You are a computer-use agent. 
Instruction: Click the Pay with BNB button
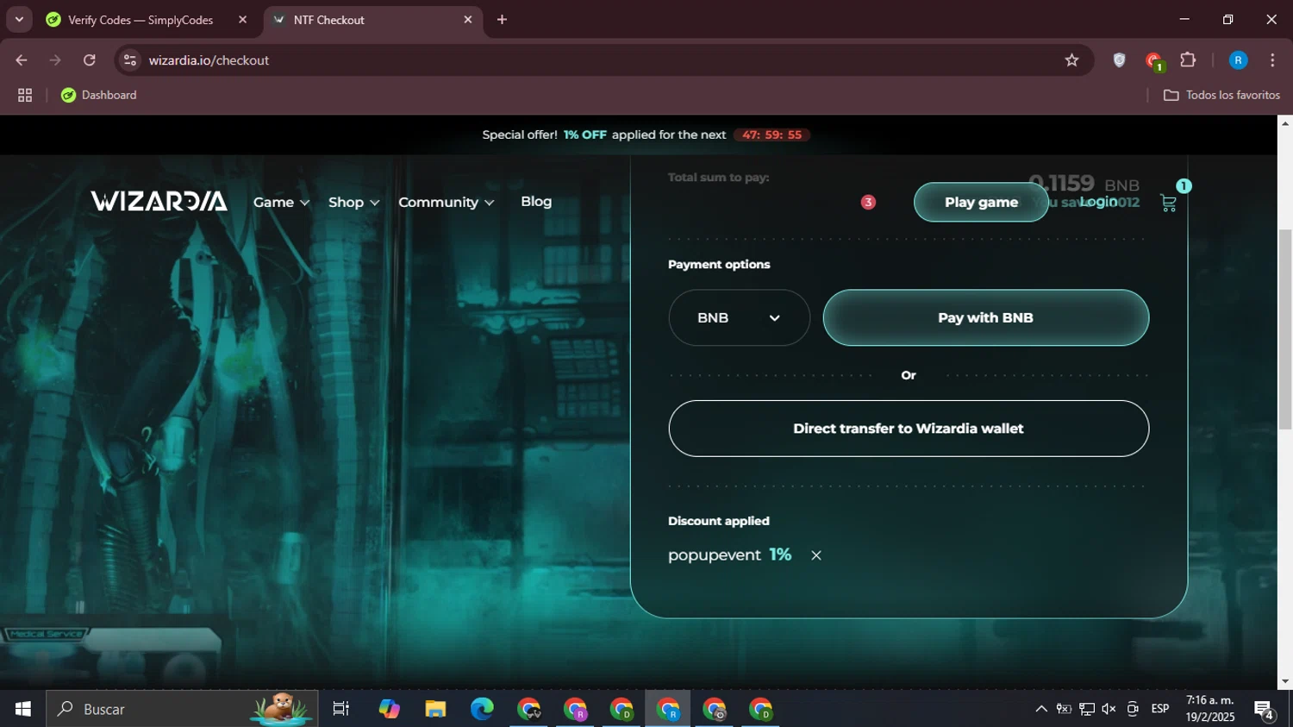pyautogui.click(x=985, y=318)
